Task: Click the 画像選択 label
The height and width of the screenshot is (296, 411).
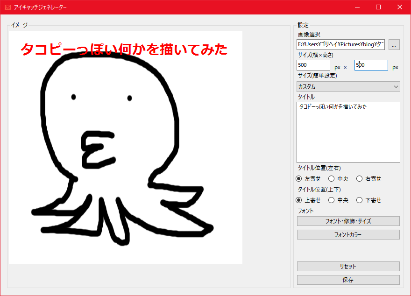Action: [309, 34]
